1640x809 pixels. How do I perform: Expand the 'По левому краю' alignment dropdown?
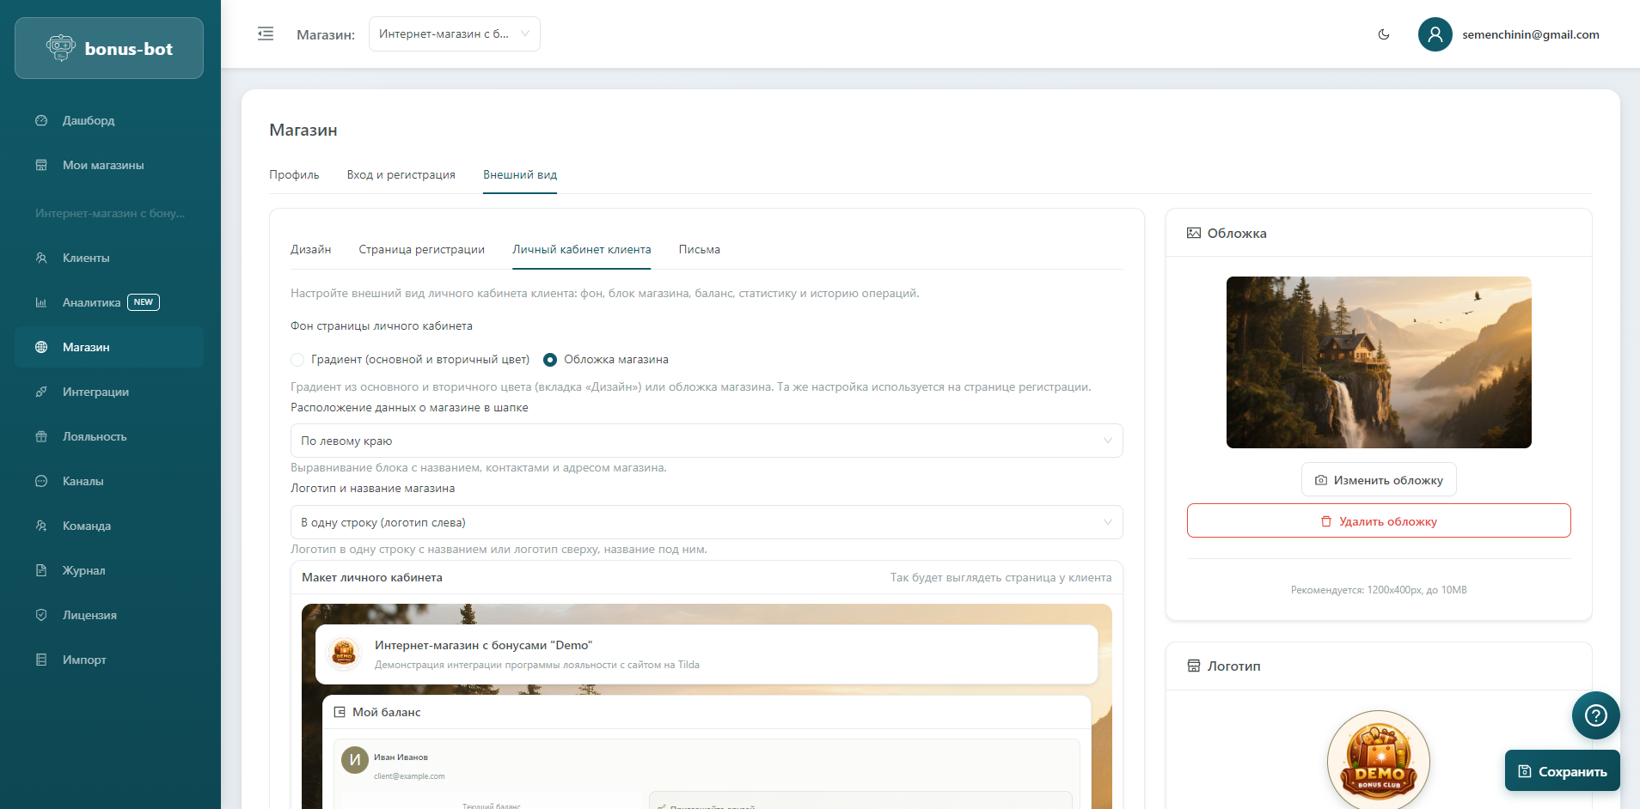pos(706,441)
